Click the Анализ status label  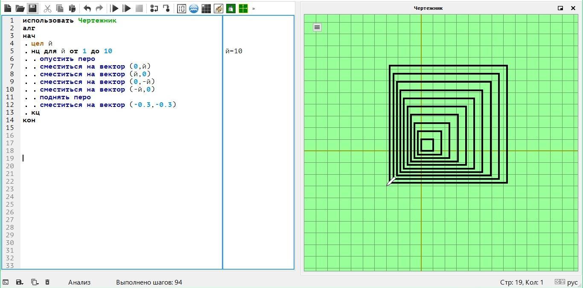79,282
